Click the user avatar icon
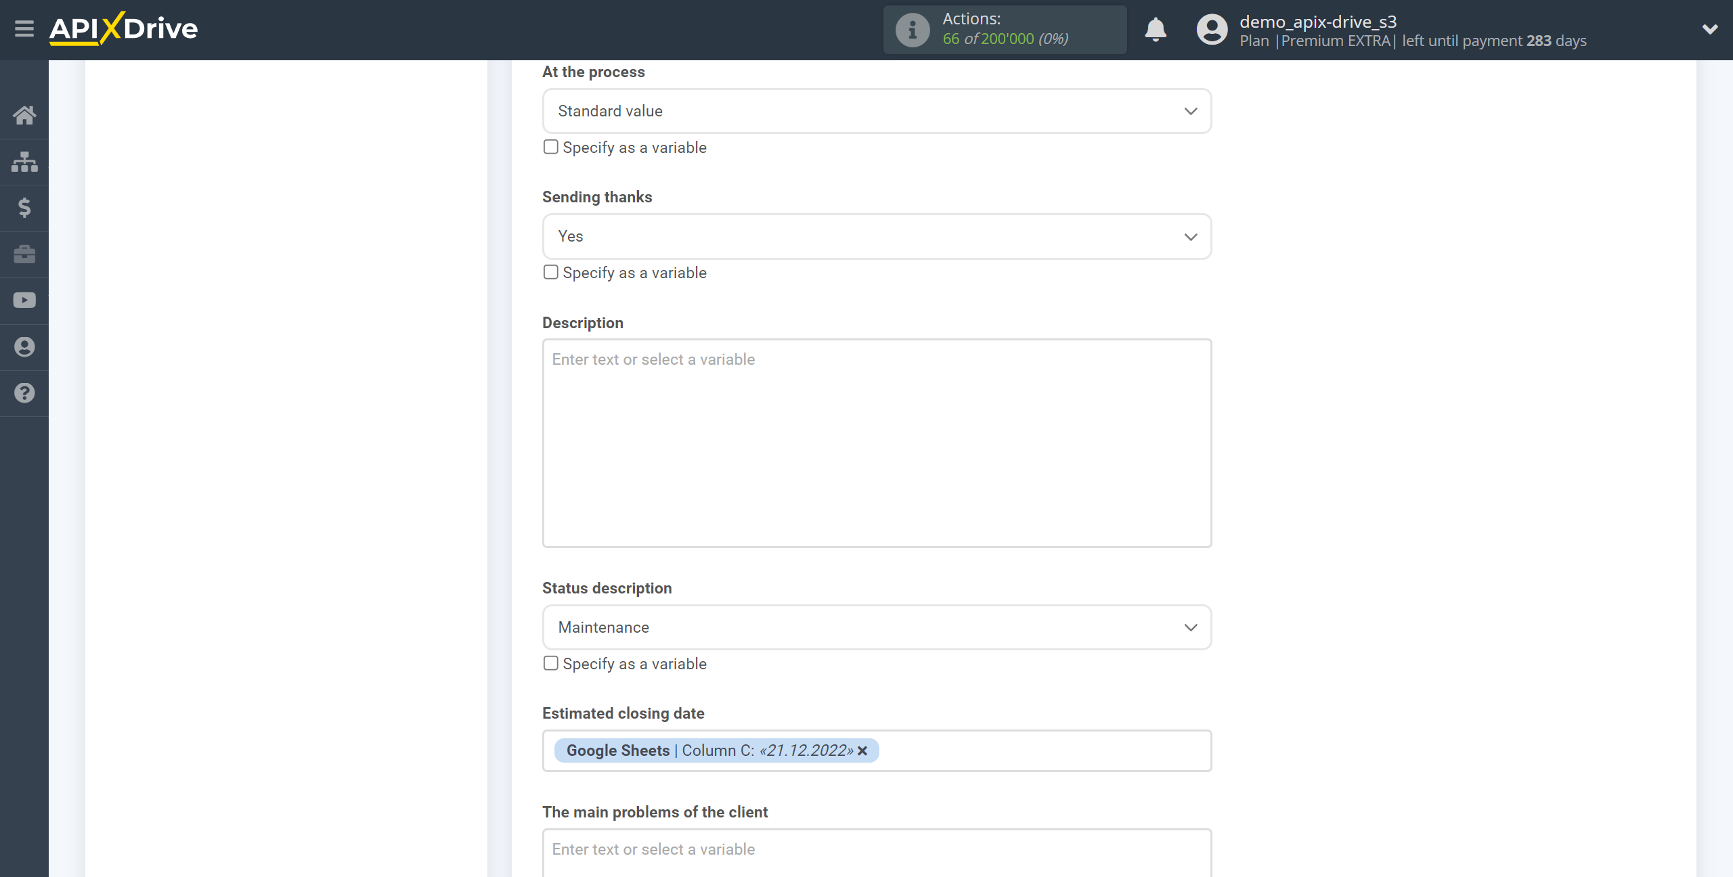Viewport: 1733px width, 877px height. tap(1212, 30)
